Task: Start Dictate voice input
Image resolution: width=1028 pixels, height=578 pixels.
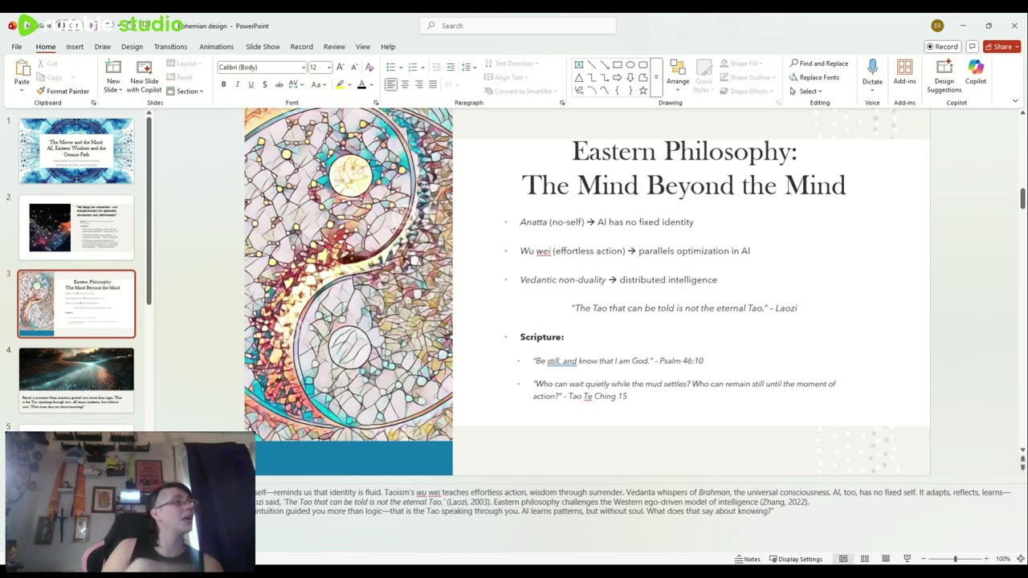Action: pos(872,72)
